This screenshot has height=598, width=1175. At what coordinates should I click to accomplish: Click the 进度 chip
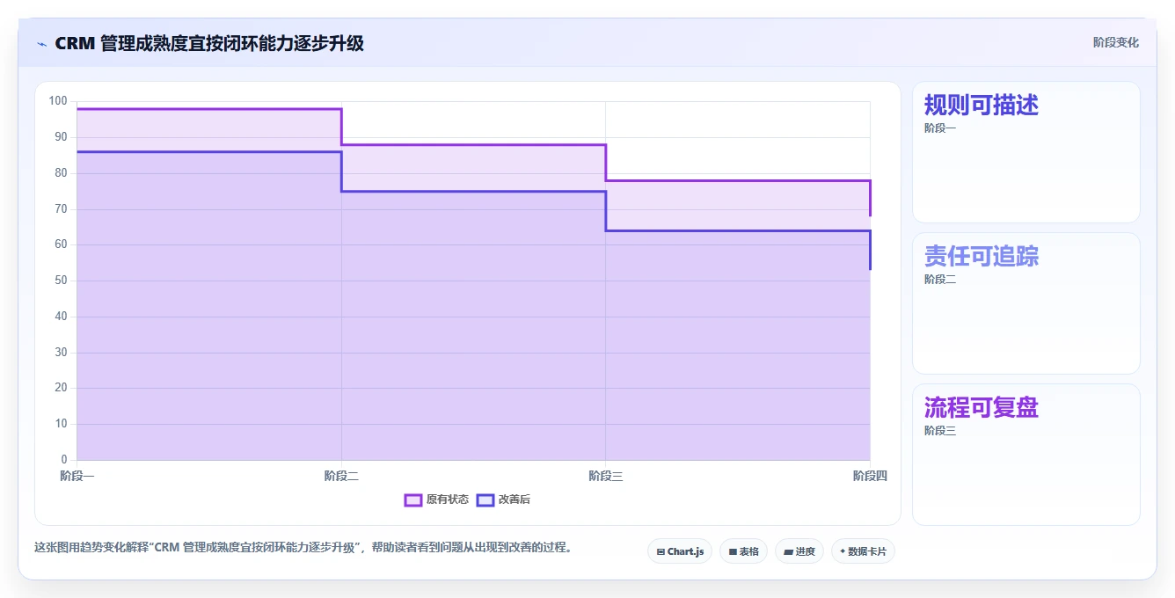click(799, 551)
